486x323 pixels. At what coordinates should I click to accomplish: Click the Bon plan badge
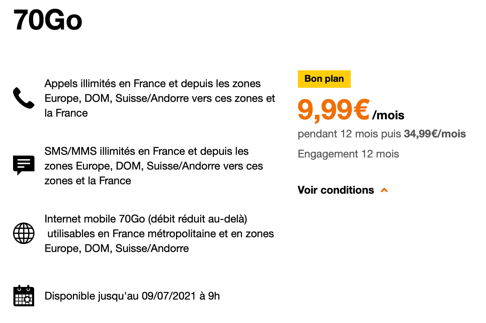tap(324, 79)
